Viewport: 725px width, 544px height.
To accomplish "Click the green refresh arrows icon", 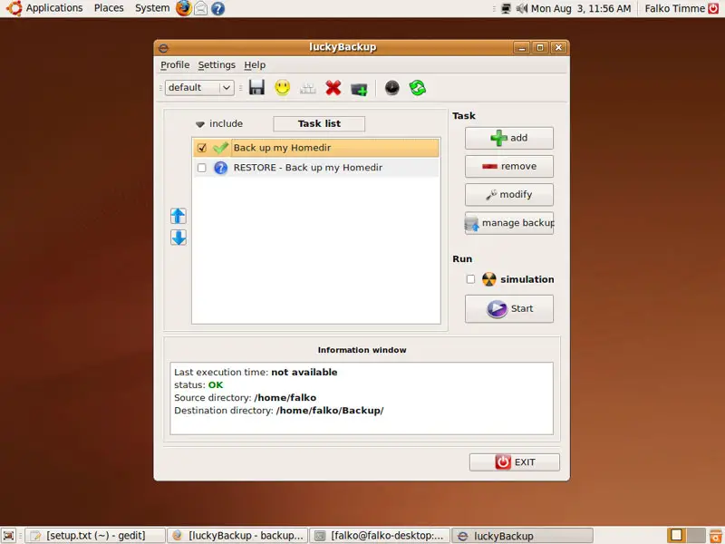I will click(417, 87).
